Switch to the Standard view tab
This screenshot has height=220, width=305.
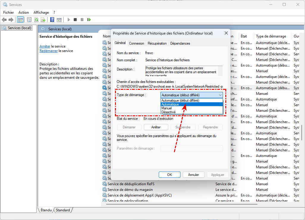click(63, 210)
